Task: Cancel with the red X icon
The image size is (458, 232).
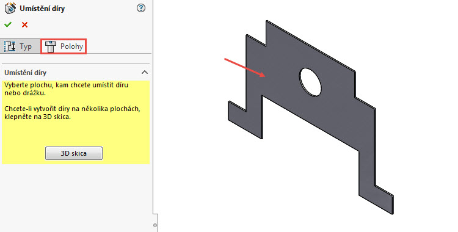Action: pyautogui.click(x=25, y=25)
